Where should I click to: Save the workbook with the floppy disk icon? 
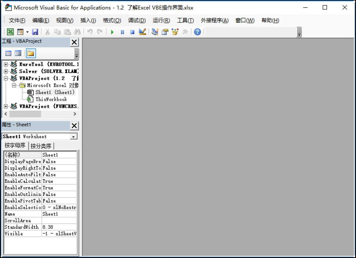(35, 32)
